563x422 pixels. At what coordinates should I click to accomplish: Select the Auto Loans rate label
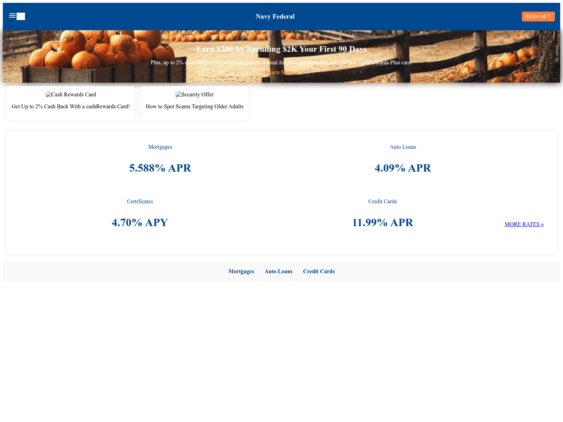pos(403,147)
